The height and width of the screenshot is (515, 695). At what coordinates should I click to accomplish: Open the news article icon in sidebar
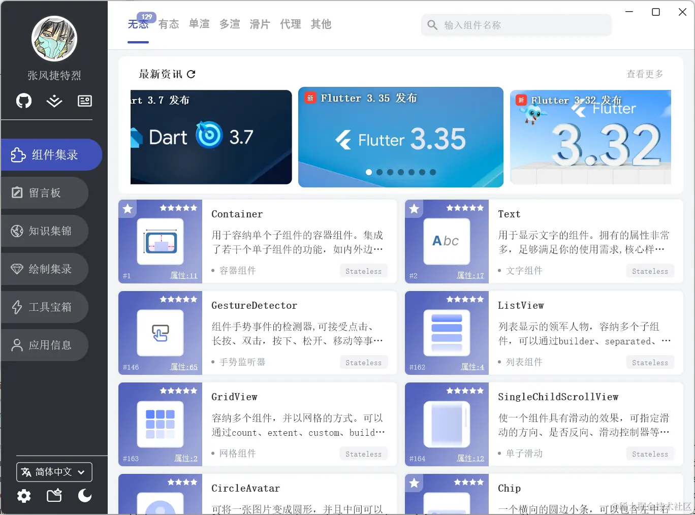pyautogui.click(x=85, y=101)
